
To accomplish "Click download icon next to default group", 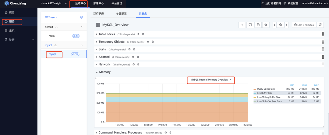I will point(57,27).
